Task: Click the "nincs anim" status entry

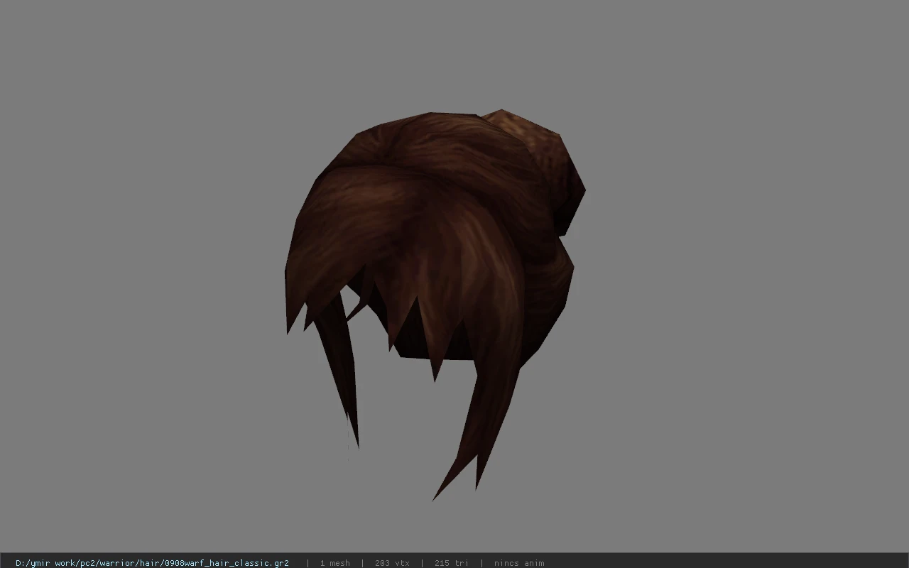Action: point(519,563)
